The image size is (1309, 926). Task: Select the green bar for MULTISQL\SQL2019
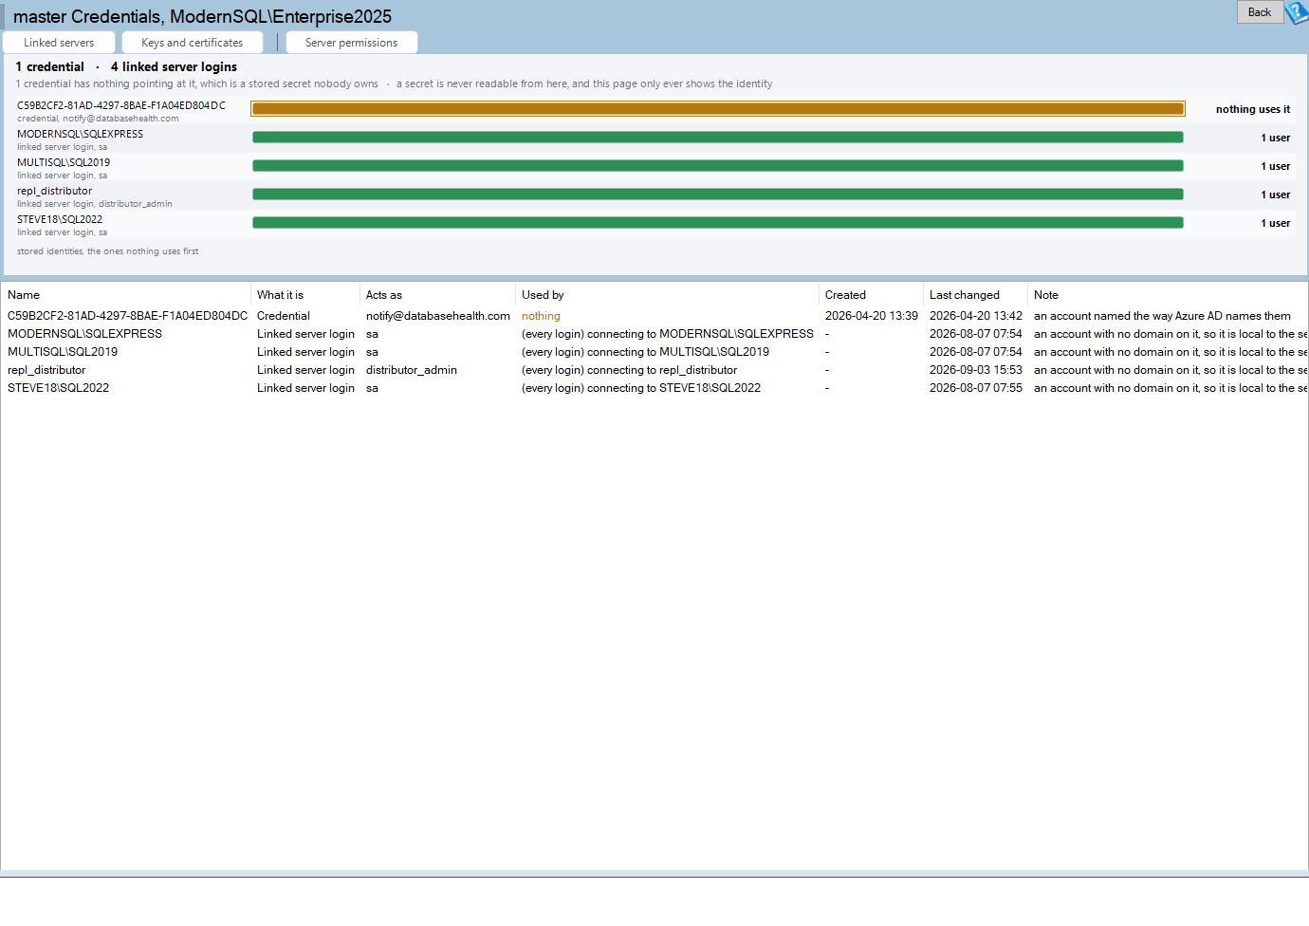coord(718,166)
